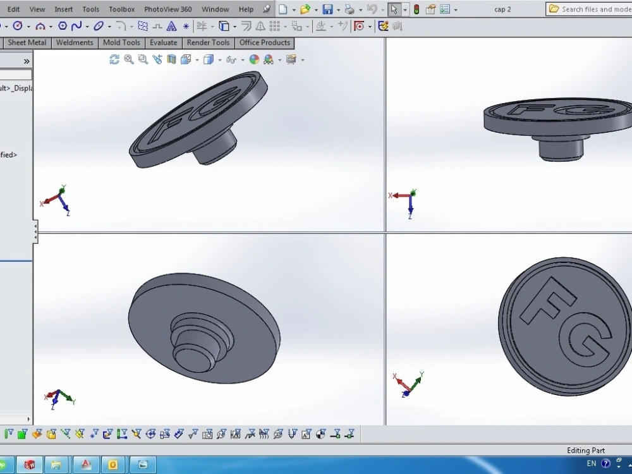Click the Apply Scene sphere icon
This screenshot has height=474, width=632.
[269, 59]
